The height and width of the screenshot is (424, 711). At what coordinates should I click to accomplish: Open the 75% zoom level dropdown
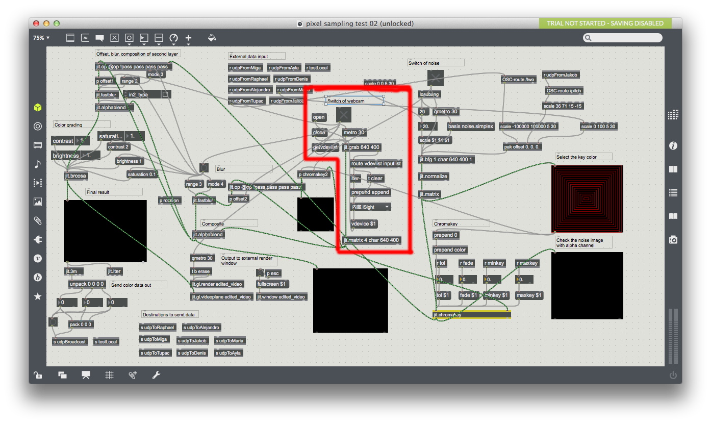41,38
